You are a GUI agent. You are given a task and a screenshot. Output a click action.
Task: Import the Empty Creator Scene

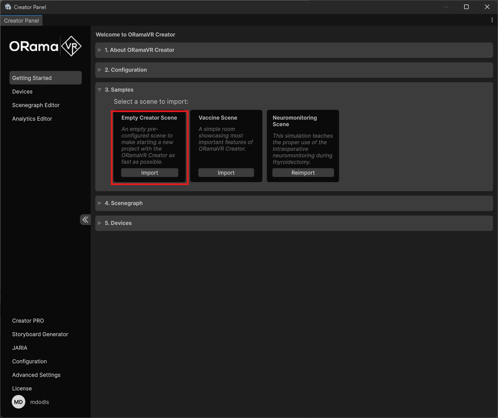pos(149,173)
